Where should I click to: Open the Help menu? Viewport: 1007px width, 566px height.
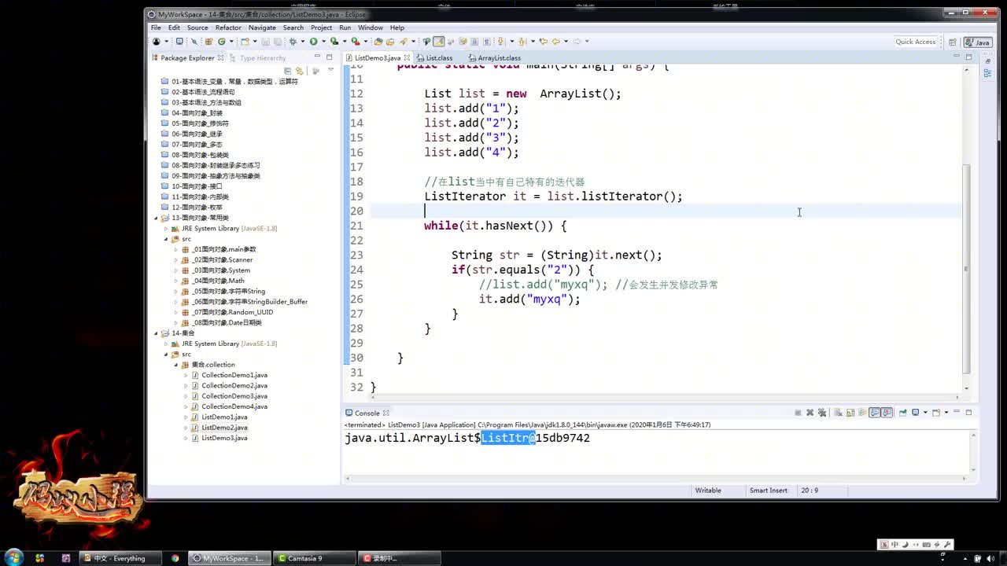pyautogui.click(x=397, y=28)
